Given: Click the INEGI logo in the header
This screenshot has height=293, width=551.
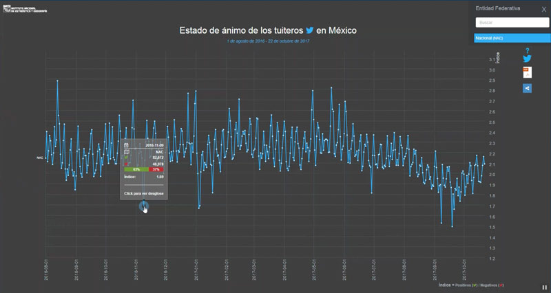Looking at the screenshot, I should click(x=25, y=9).
